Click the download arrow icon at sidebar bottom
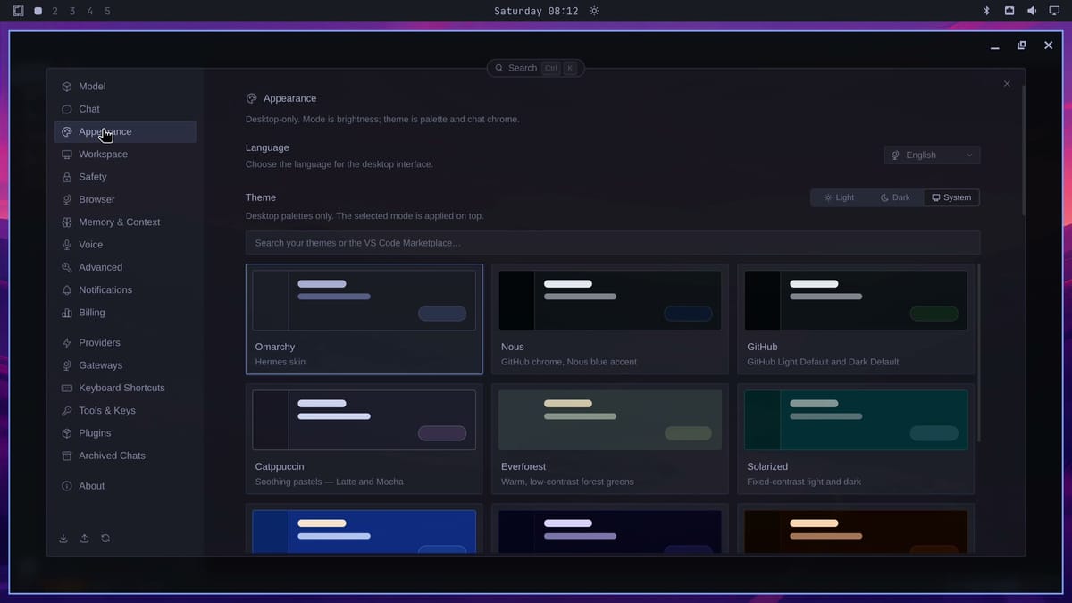Image resolution: width=1072 pixels, height=603 pixels. click(x=63, y=539)
